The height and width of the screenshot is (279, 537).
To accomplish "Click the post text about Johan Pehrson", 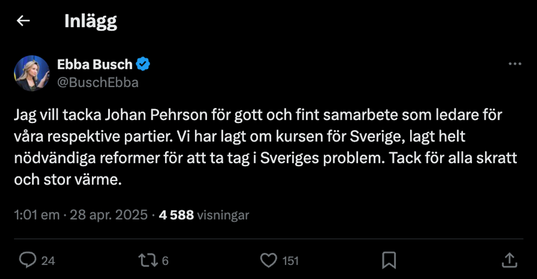I will (258, 115).
